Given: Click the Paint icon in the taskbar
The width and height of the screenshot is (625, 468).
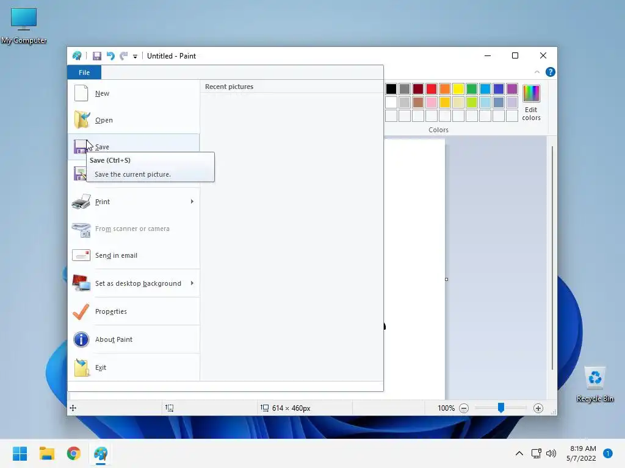Looking at the screenshot, I should tap(101, 453).
